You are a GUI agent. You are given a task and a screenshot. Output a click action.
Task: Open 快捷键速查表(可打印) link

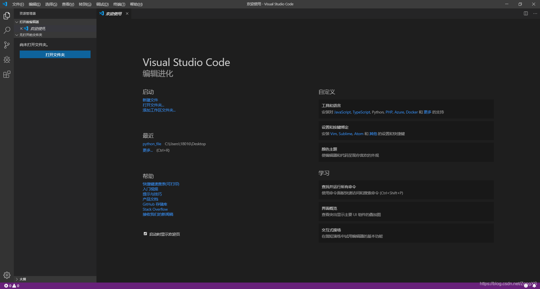(x=161, y=184)
